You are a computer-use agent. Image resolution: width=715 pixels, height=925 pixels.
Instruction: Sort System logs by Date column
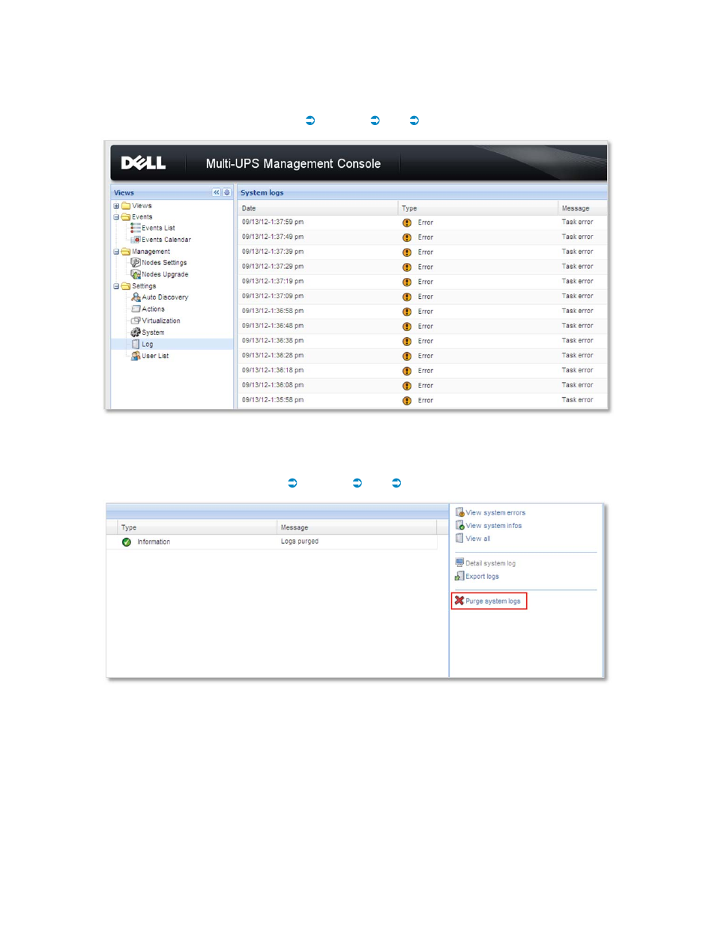(317, 208)
